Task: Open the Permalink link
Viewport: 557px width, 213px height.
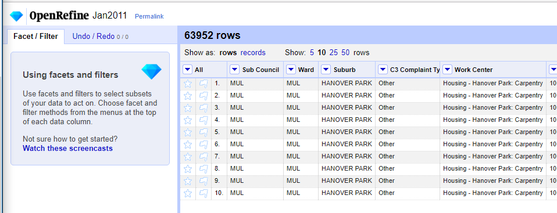Action: [x=149, y=16]
